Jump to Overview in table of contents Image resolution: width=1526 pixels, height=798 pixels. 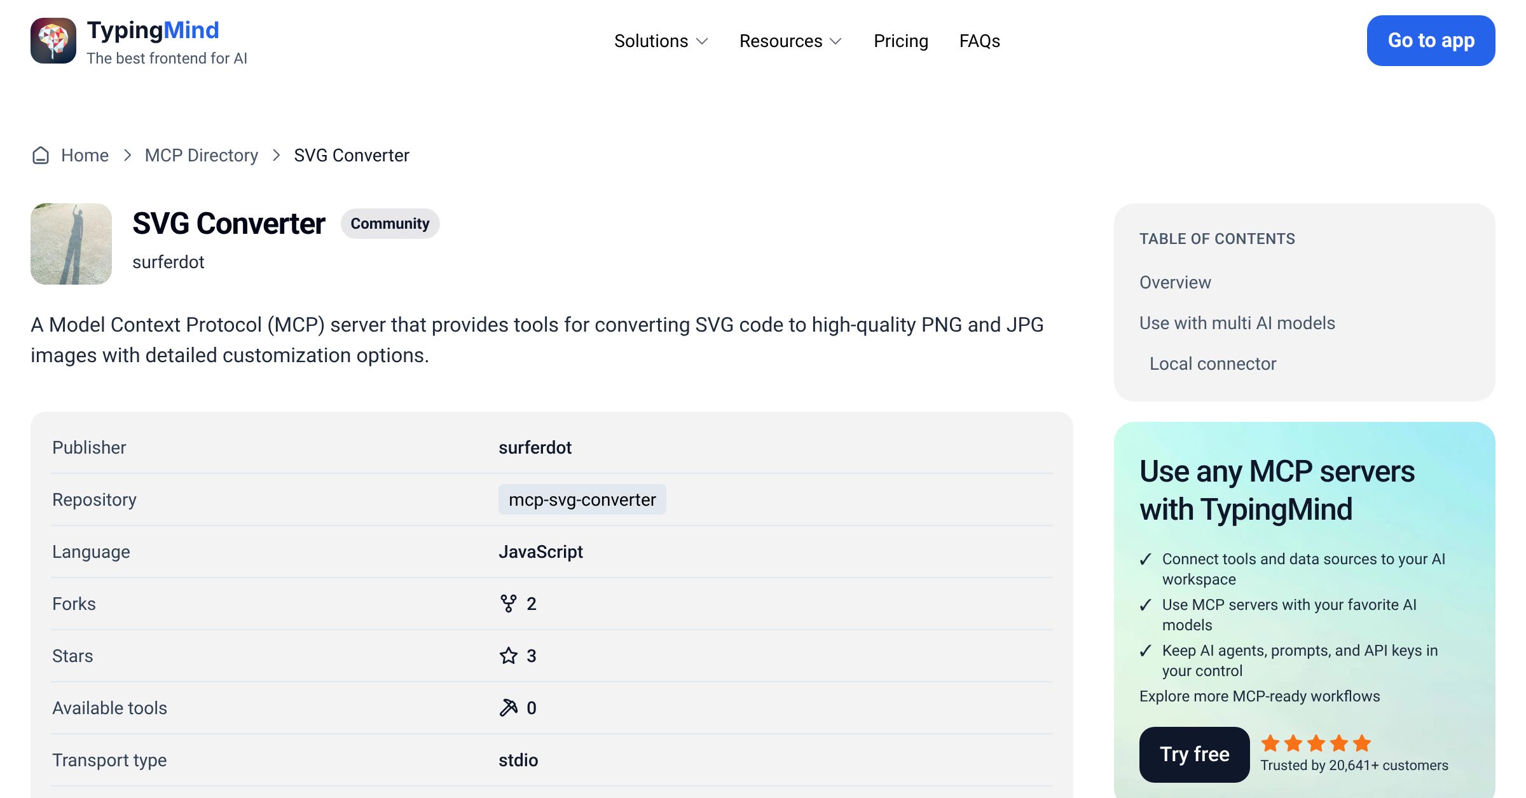click(x=1175, y=282)
